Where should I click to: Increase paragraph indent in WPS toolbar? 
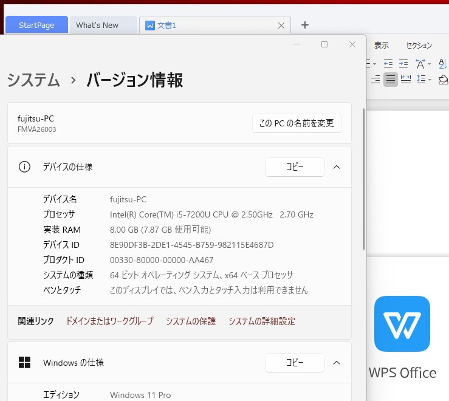[403, 63]
